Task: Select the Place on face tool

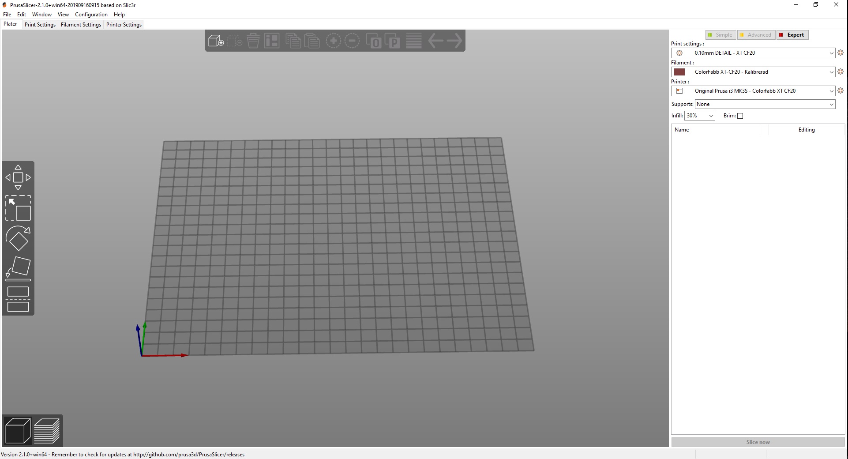Action: coord(18,269)
